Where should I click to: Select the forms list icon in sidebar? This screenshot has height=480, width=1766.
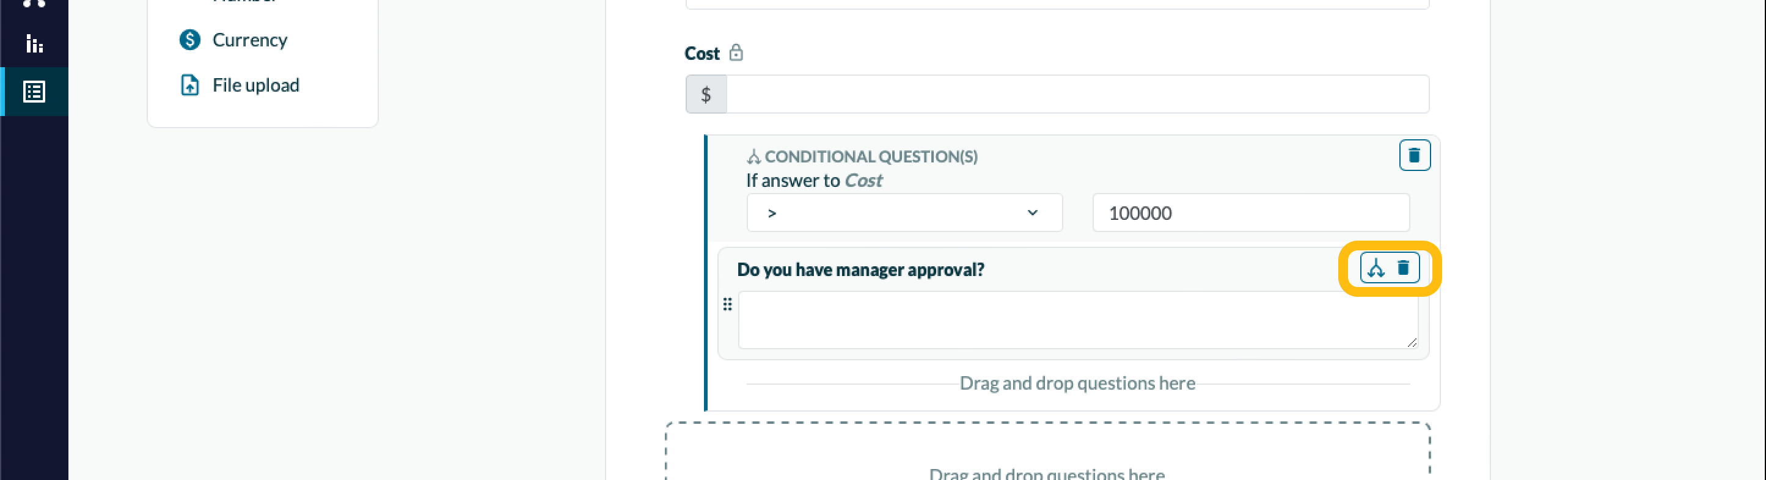(34, 92)
